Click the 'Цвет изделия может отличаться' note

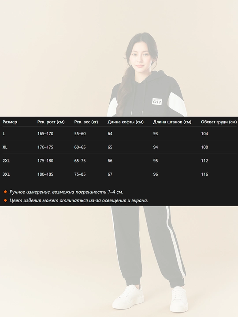(79, 200)
